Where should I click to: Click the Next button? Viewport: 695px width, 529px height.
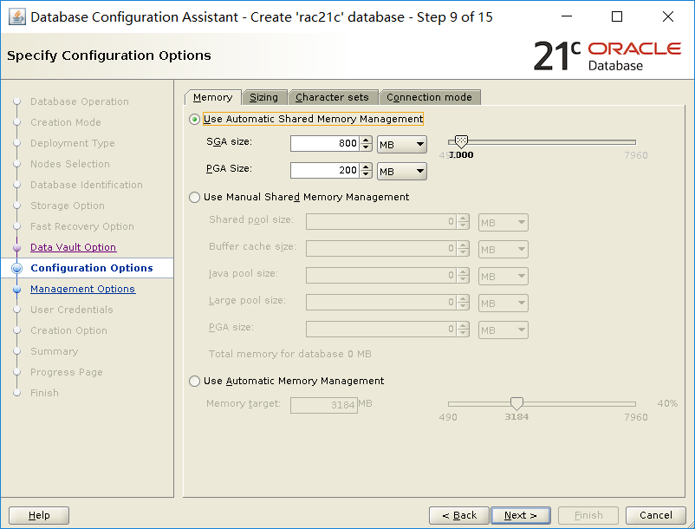tap(520, 515)
